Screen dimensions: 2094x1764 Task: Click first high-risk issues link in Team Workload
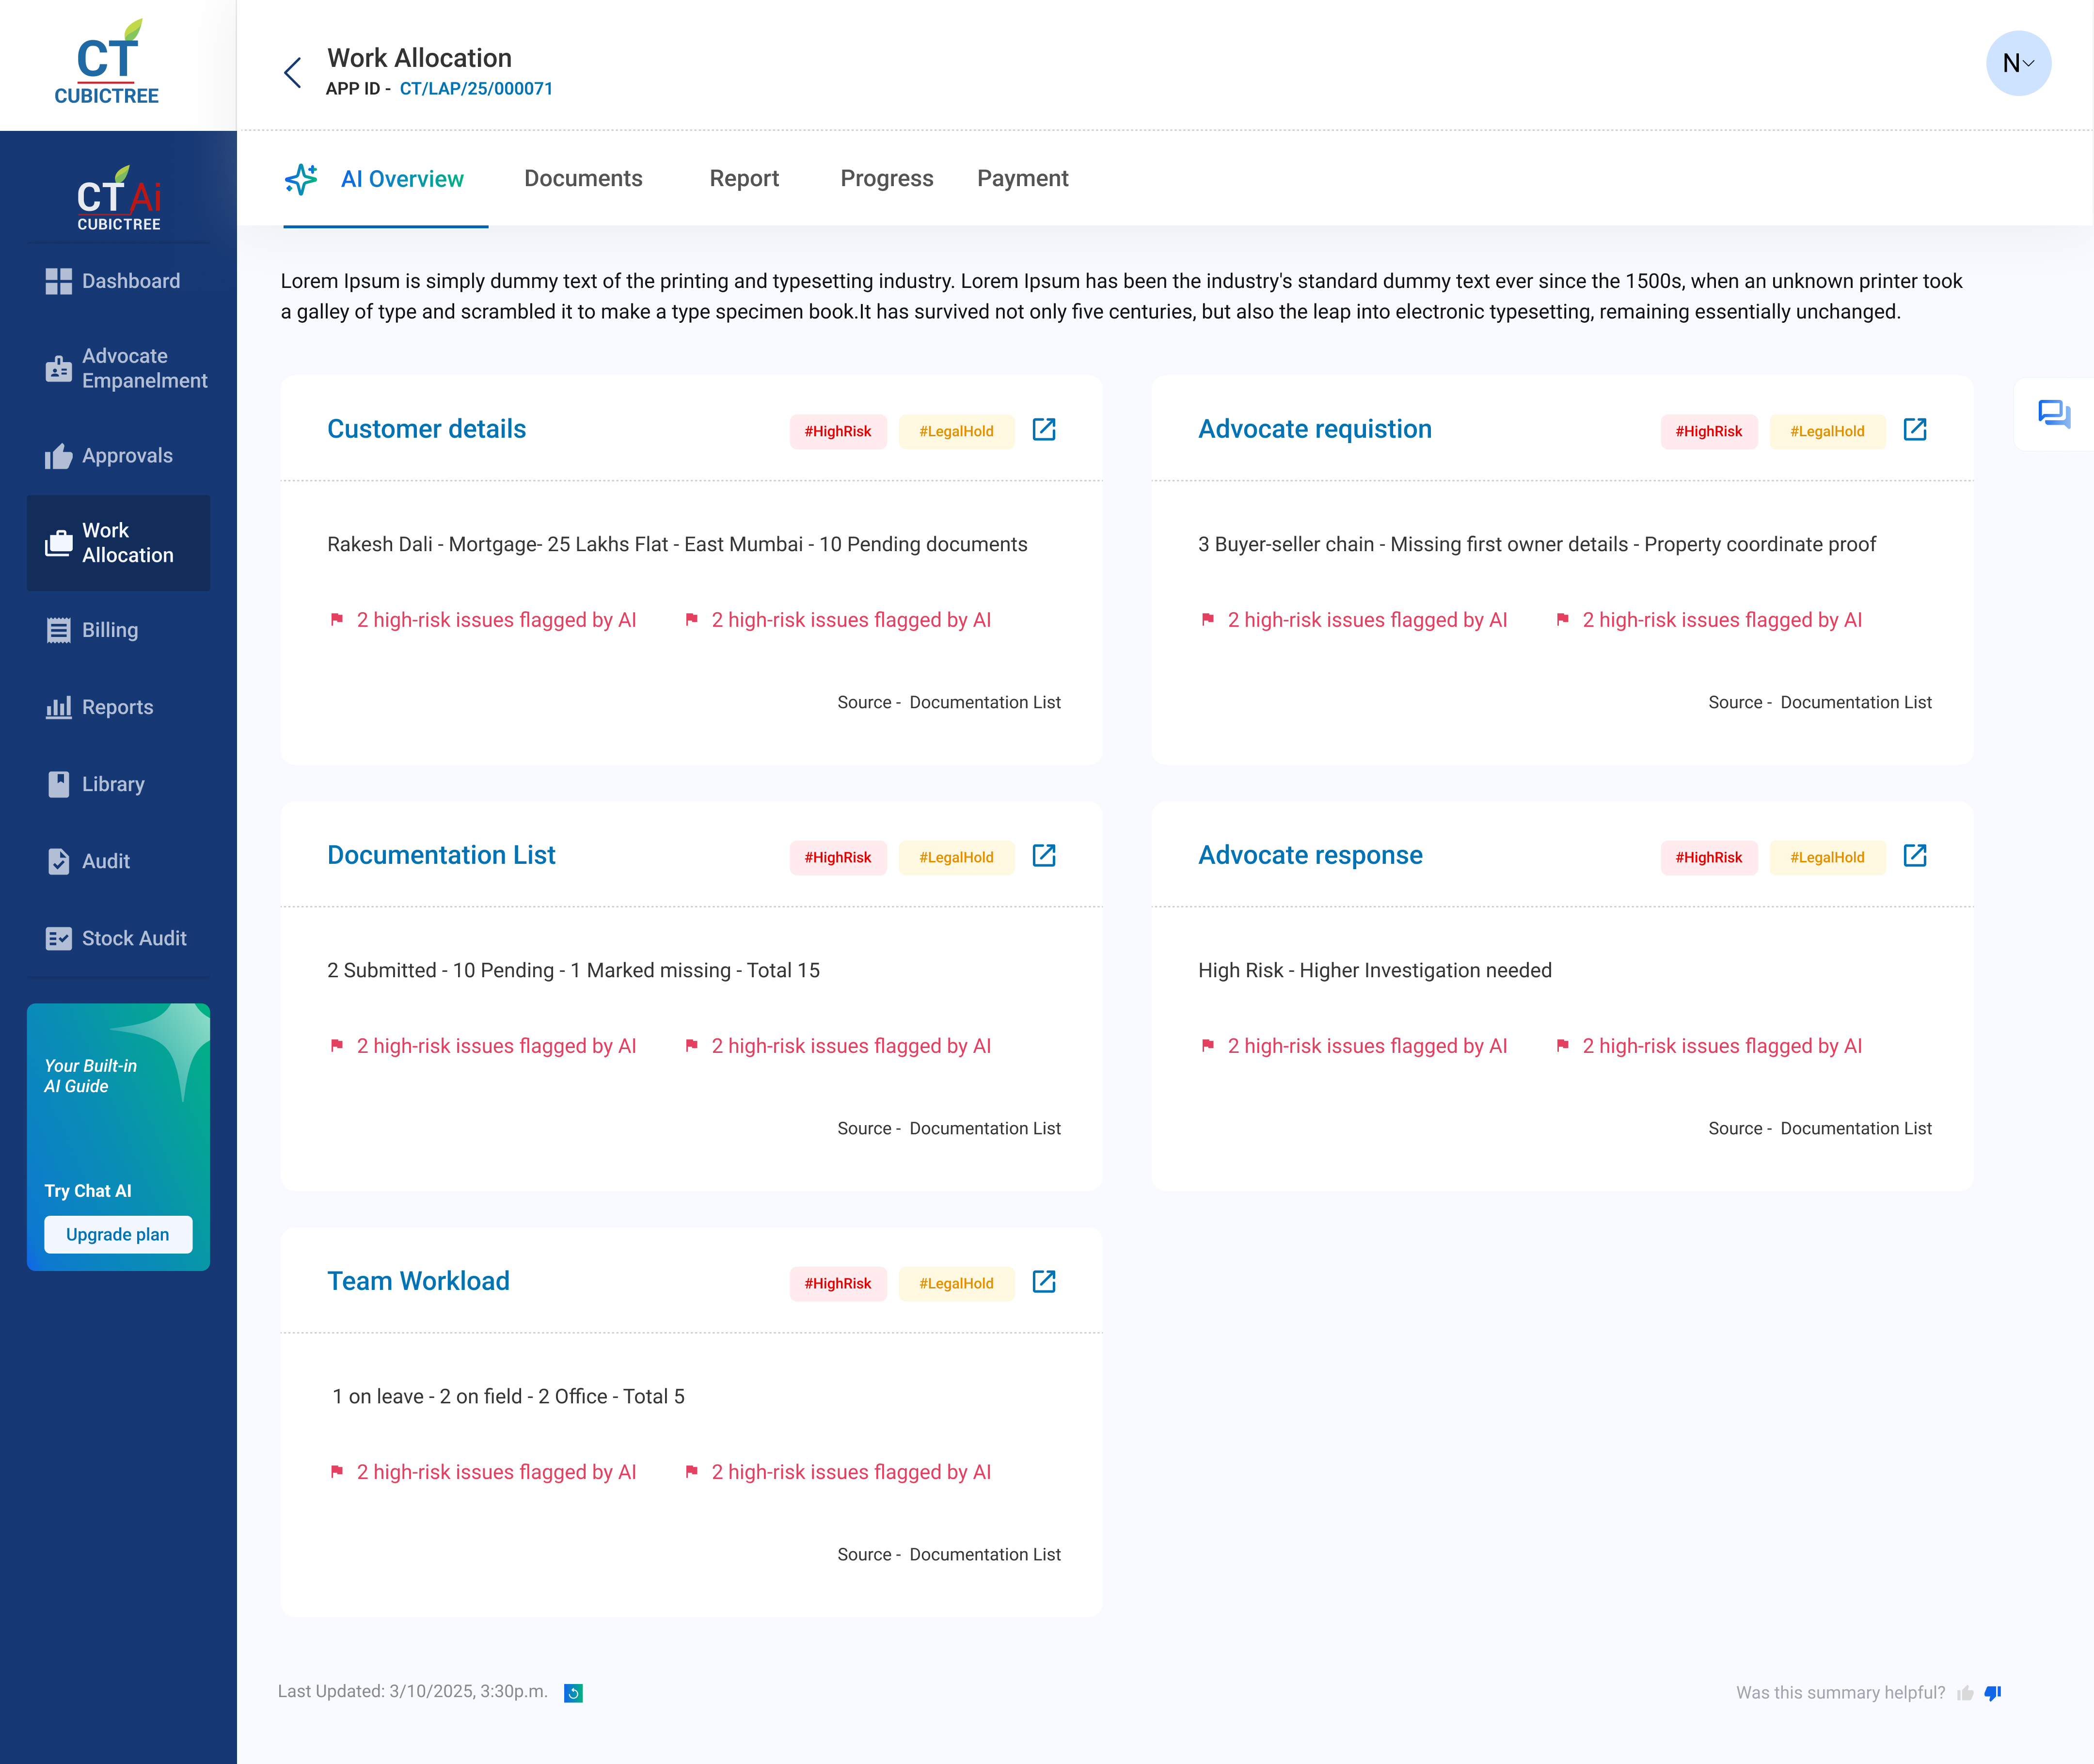(x=496, y=1472)
